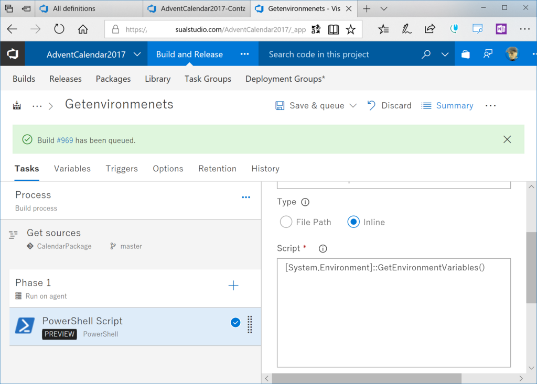Expand the AdventCalendar2017 project dropdown

tap(137, 54)
